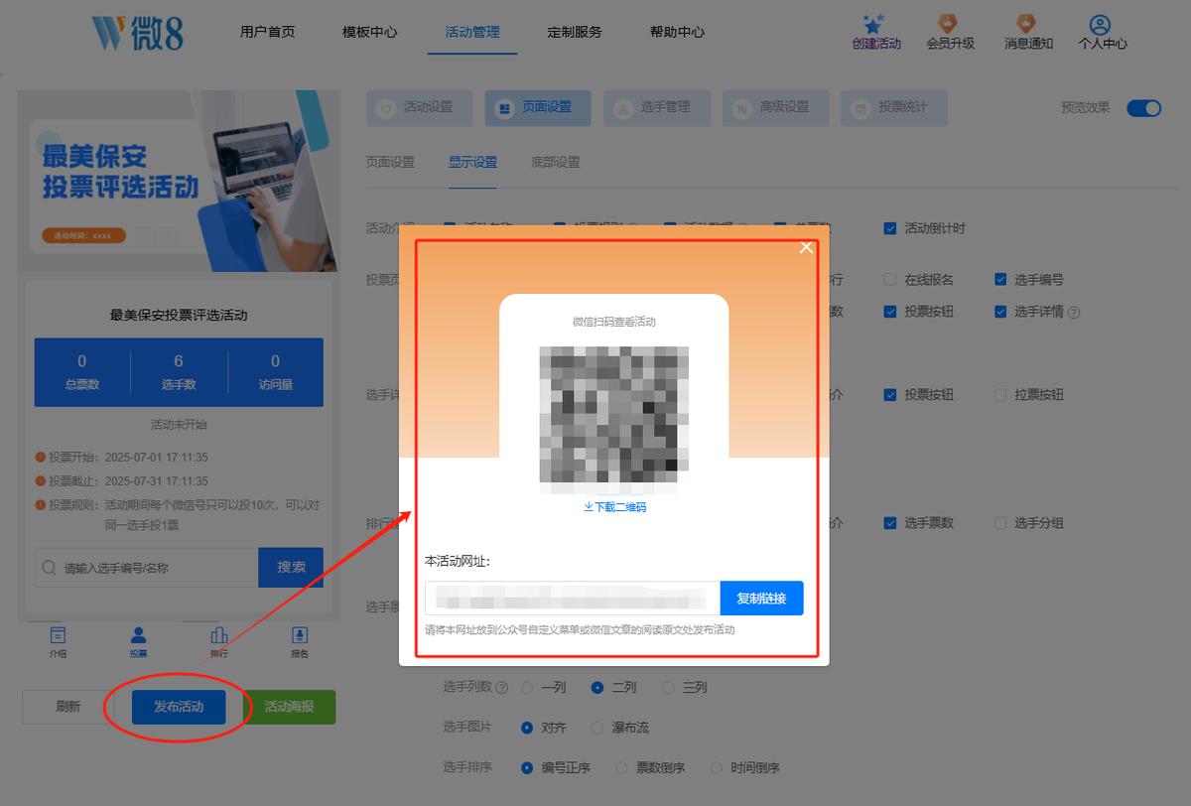Click the help icon beside 选手列数
Viewport: 1191px width, 806px height.
pyautogui.click(x=501, y=687)
